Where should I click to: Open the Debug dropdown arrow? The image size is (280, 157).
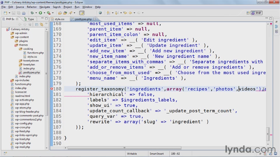[36, 13]
